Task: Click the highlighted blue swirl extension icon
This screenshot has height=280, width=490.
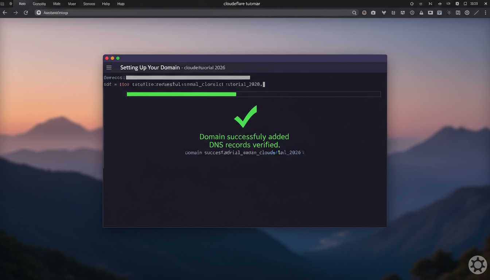Action: pos(439,12)
